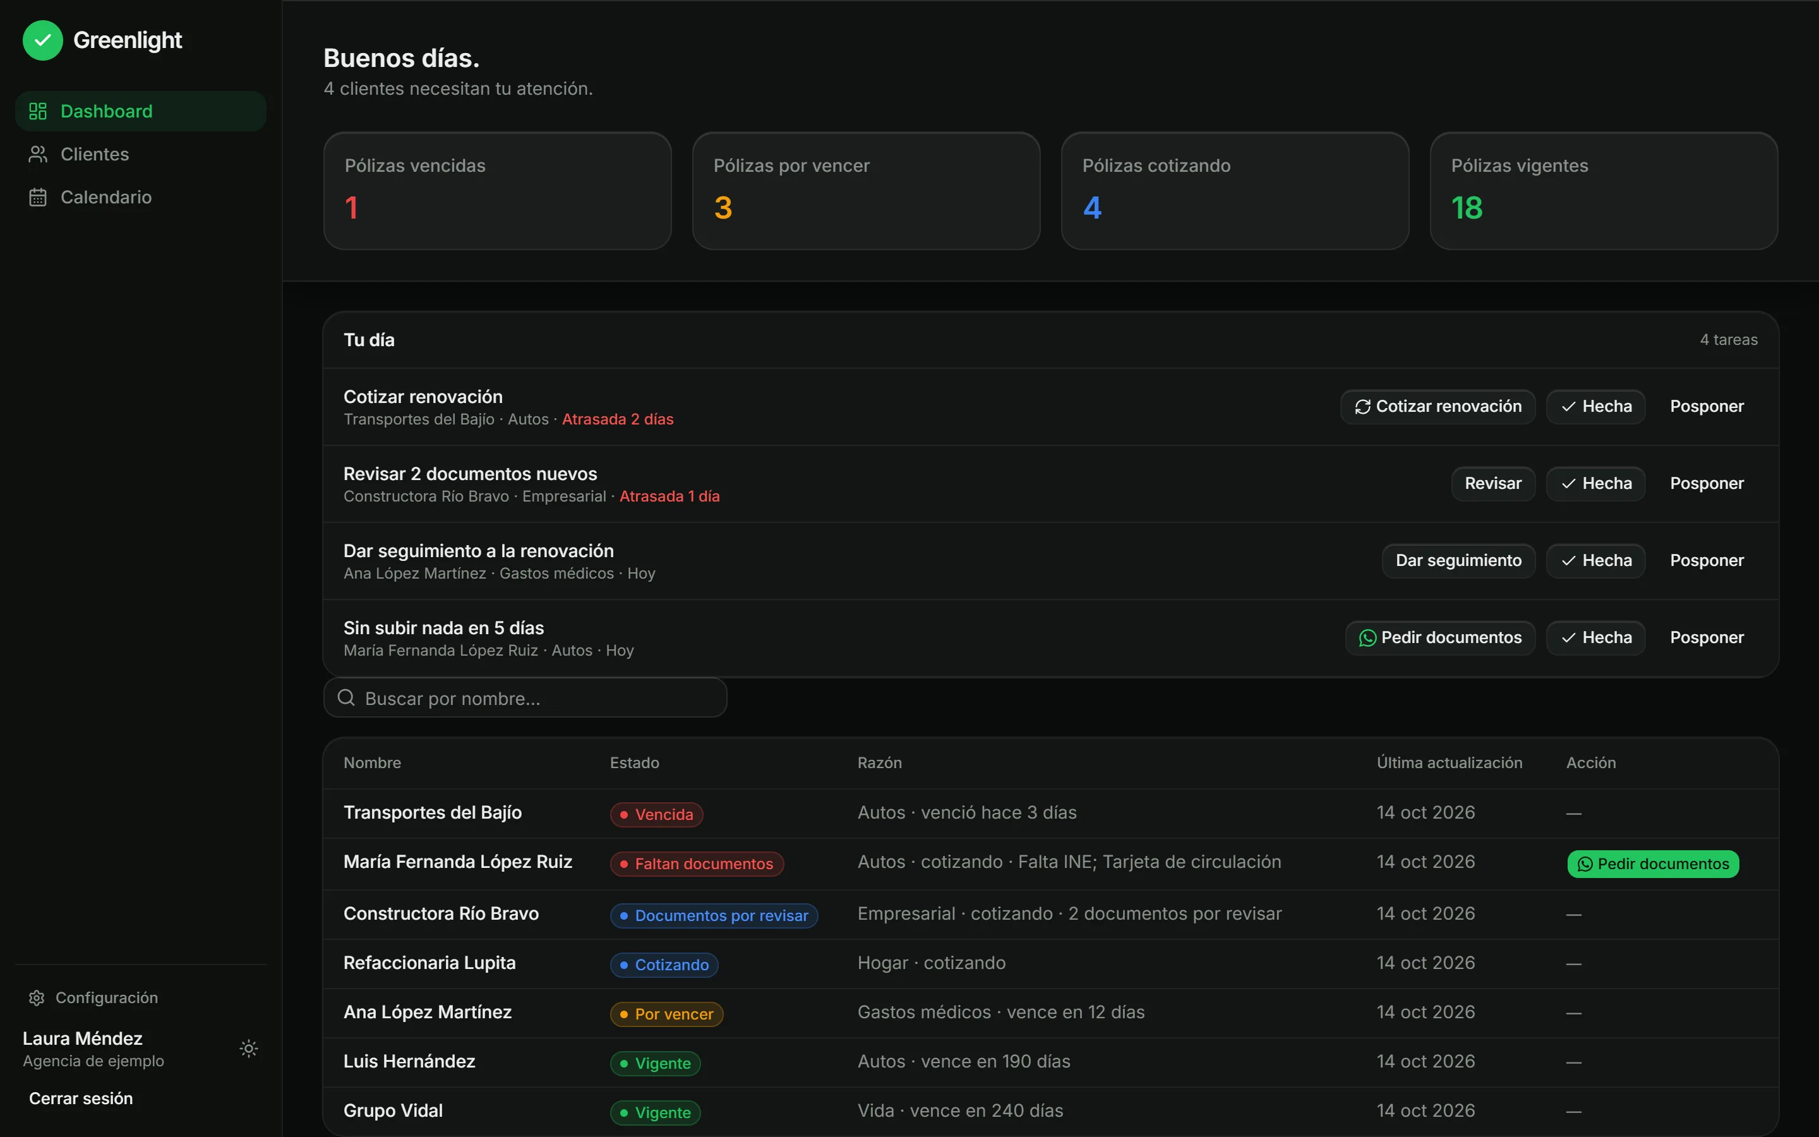Mark Cotizar renovación task as Hecha
Image resolution: width=1819 pixels, height=1137 pixels.
(x=1595, y=407)
